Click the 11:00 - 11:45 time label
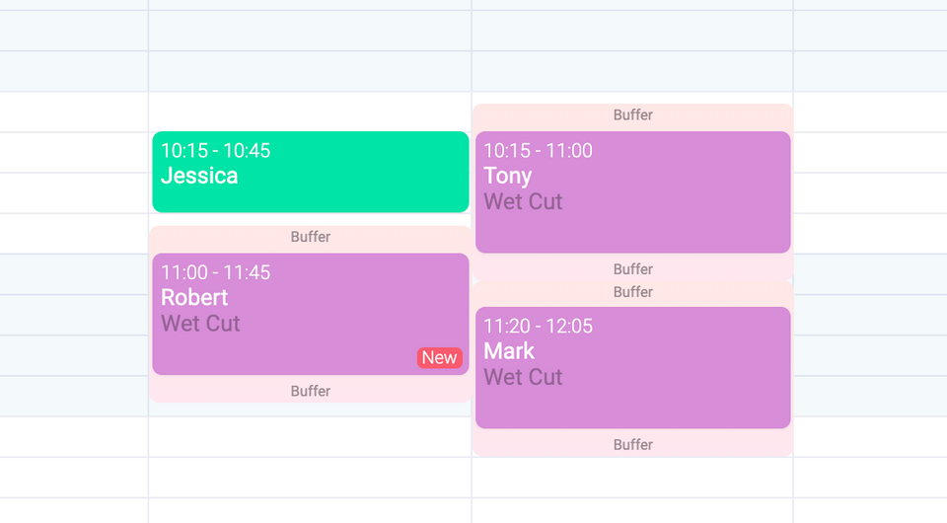 [215, 272]
